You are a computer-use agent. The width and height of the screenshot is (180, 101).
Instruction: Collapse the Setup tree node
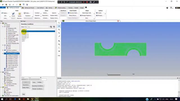point(1,23)
